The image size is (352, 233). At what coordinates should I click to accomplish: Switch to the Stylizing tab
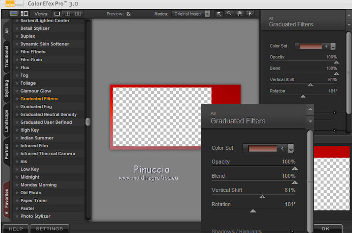6,89
